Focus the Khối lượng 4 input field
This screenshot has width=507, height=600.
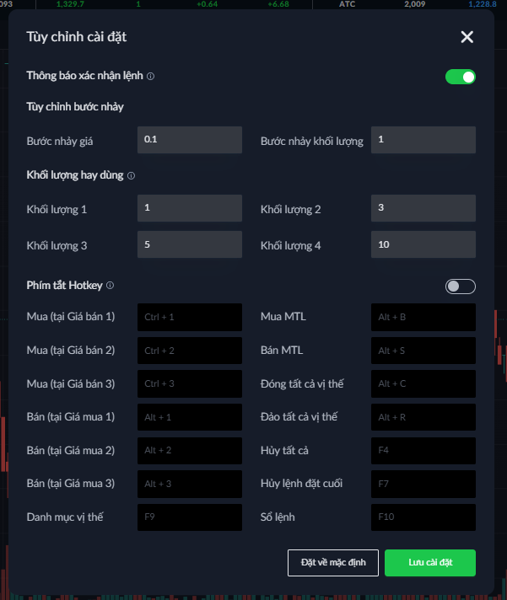(x=423, y=245)
